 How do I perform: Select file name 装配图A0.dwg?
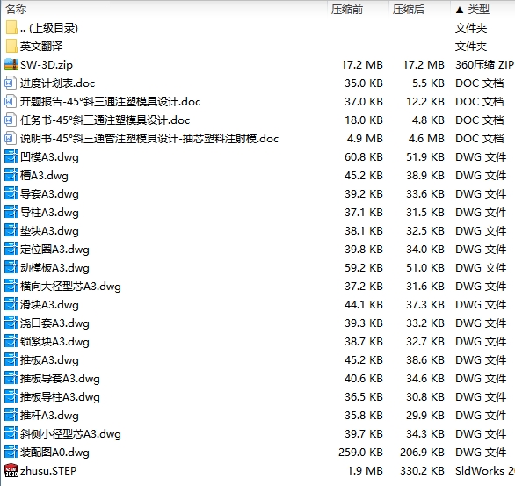[x=54, y=453]
